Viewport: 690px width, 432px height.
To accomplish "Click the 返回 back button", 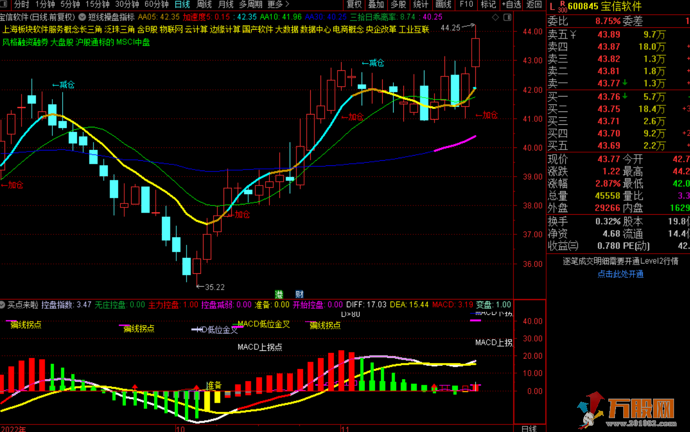I will (x=534, y=5).
